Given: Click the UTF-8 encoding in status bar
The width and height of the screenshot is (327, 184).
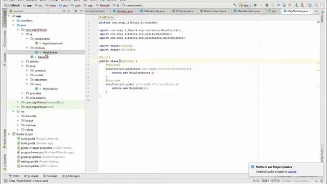Looking at the screenshot, I should (276, 181).
